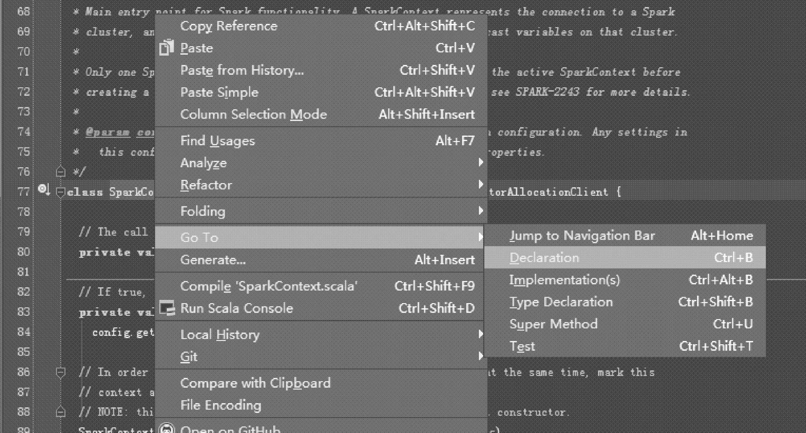Click the gutter marker icon on line 77
This screenshot has height=433, width=806.
tap(43, 190)
